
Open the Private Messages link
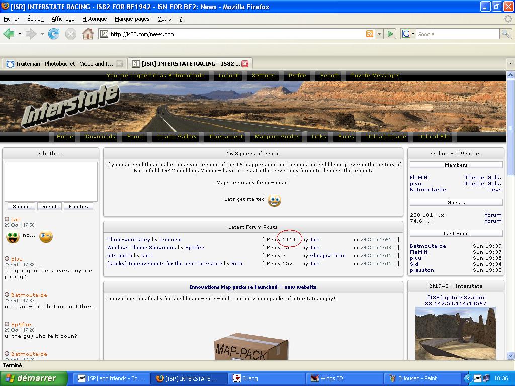coord(375,76)
